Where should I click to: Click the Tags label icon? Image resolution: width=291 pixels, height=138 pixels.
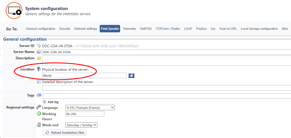[x=39, y=96]
